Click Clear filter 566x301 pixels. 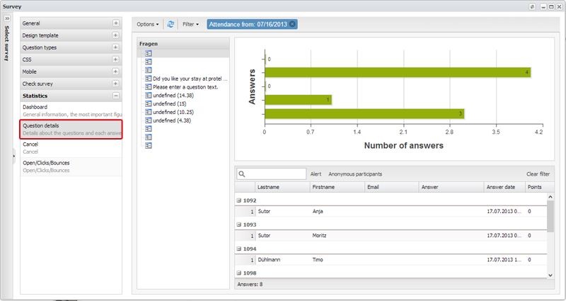pos(538,174)
